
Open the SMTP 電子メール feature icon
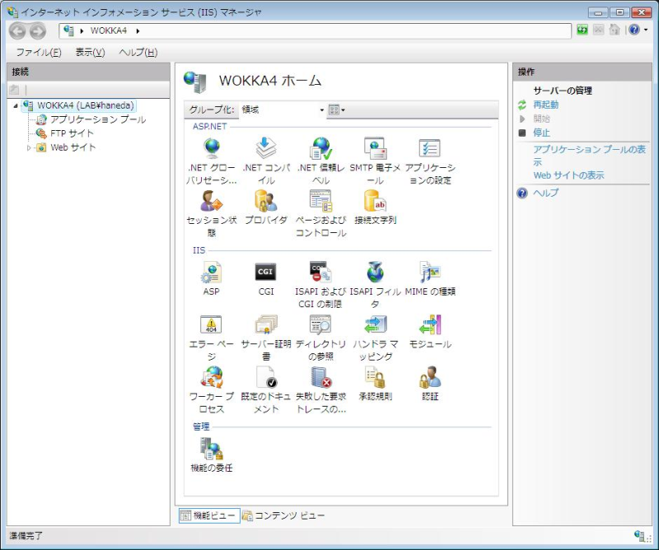[x=376, y=148]
